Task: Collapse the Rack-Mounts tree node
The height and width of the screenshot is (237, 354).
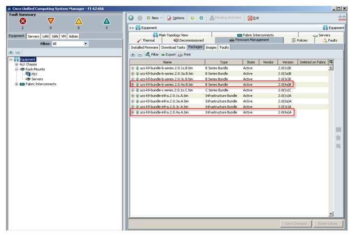Action: pyautogui.click(x=16, y=69)
